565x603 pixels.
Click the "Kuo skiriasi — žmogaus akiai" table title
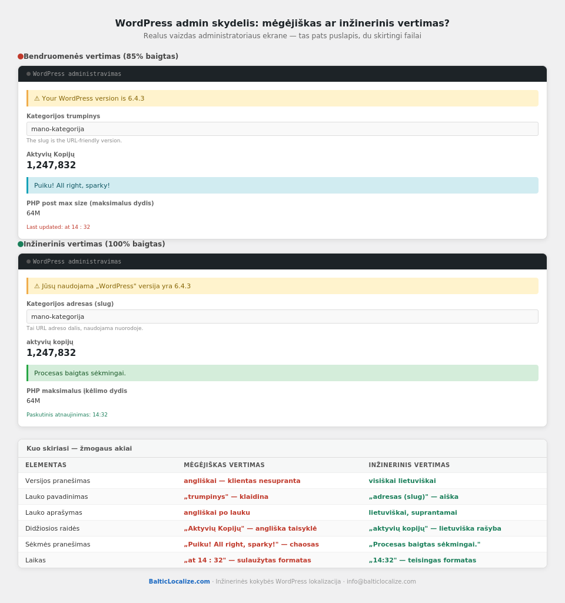(79, 448)
